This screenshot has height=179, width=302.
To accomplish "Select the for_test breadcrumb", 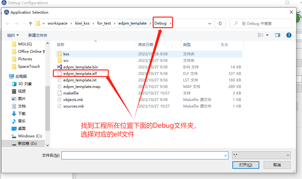I will 104,23.
